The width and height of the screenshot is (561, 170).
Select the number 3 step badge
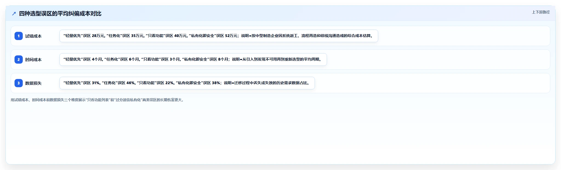[19, 83]
